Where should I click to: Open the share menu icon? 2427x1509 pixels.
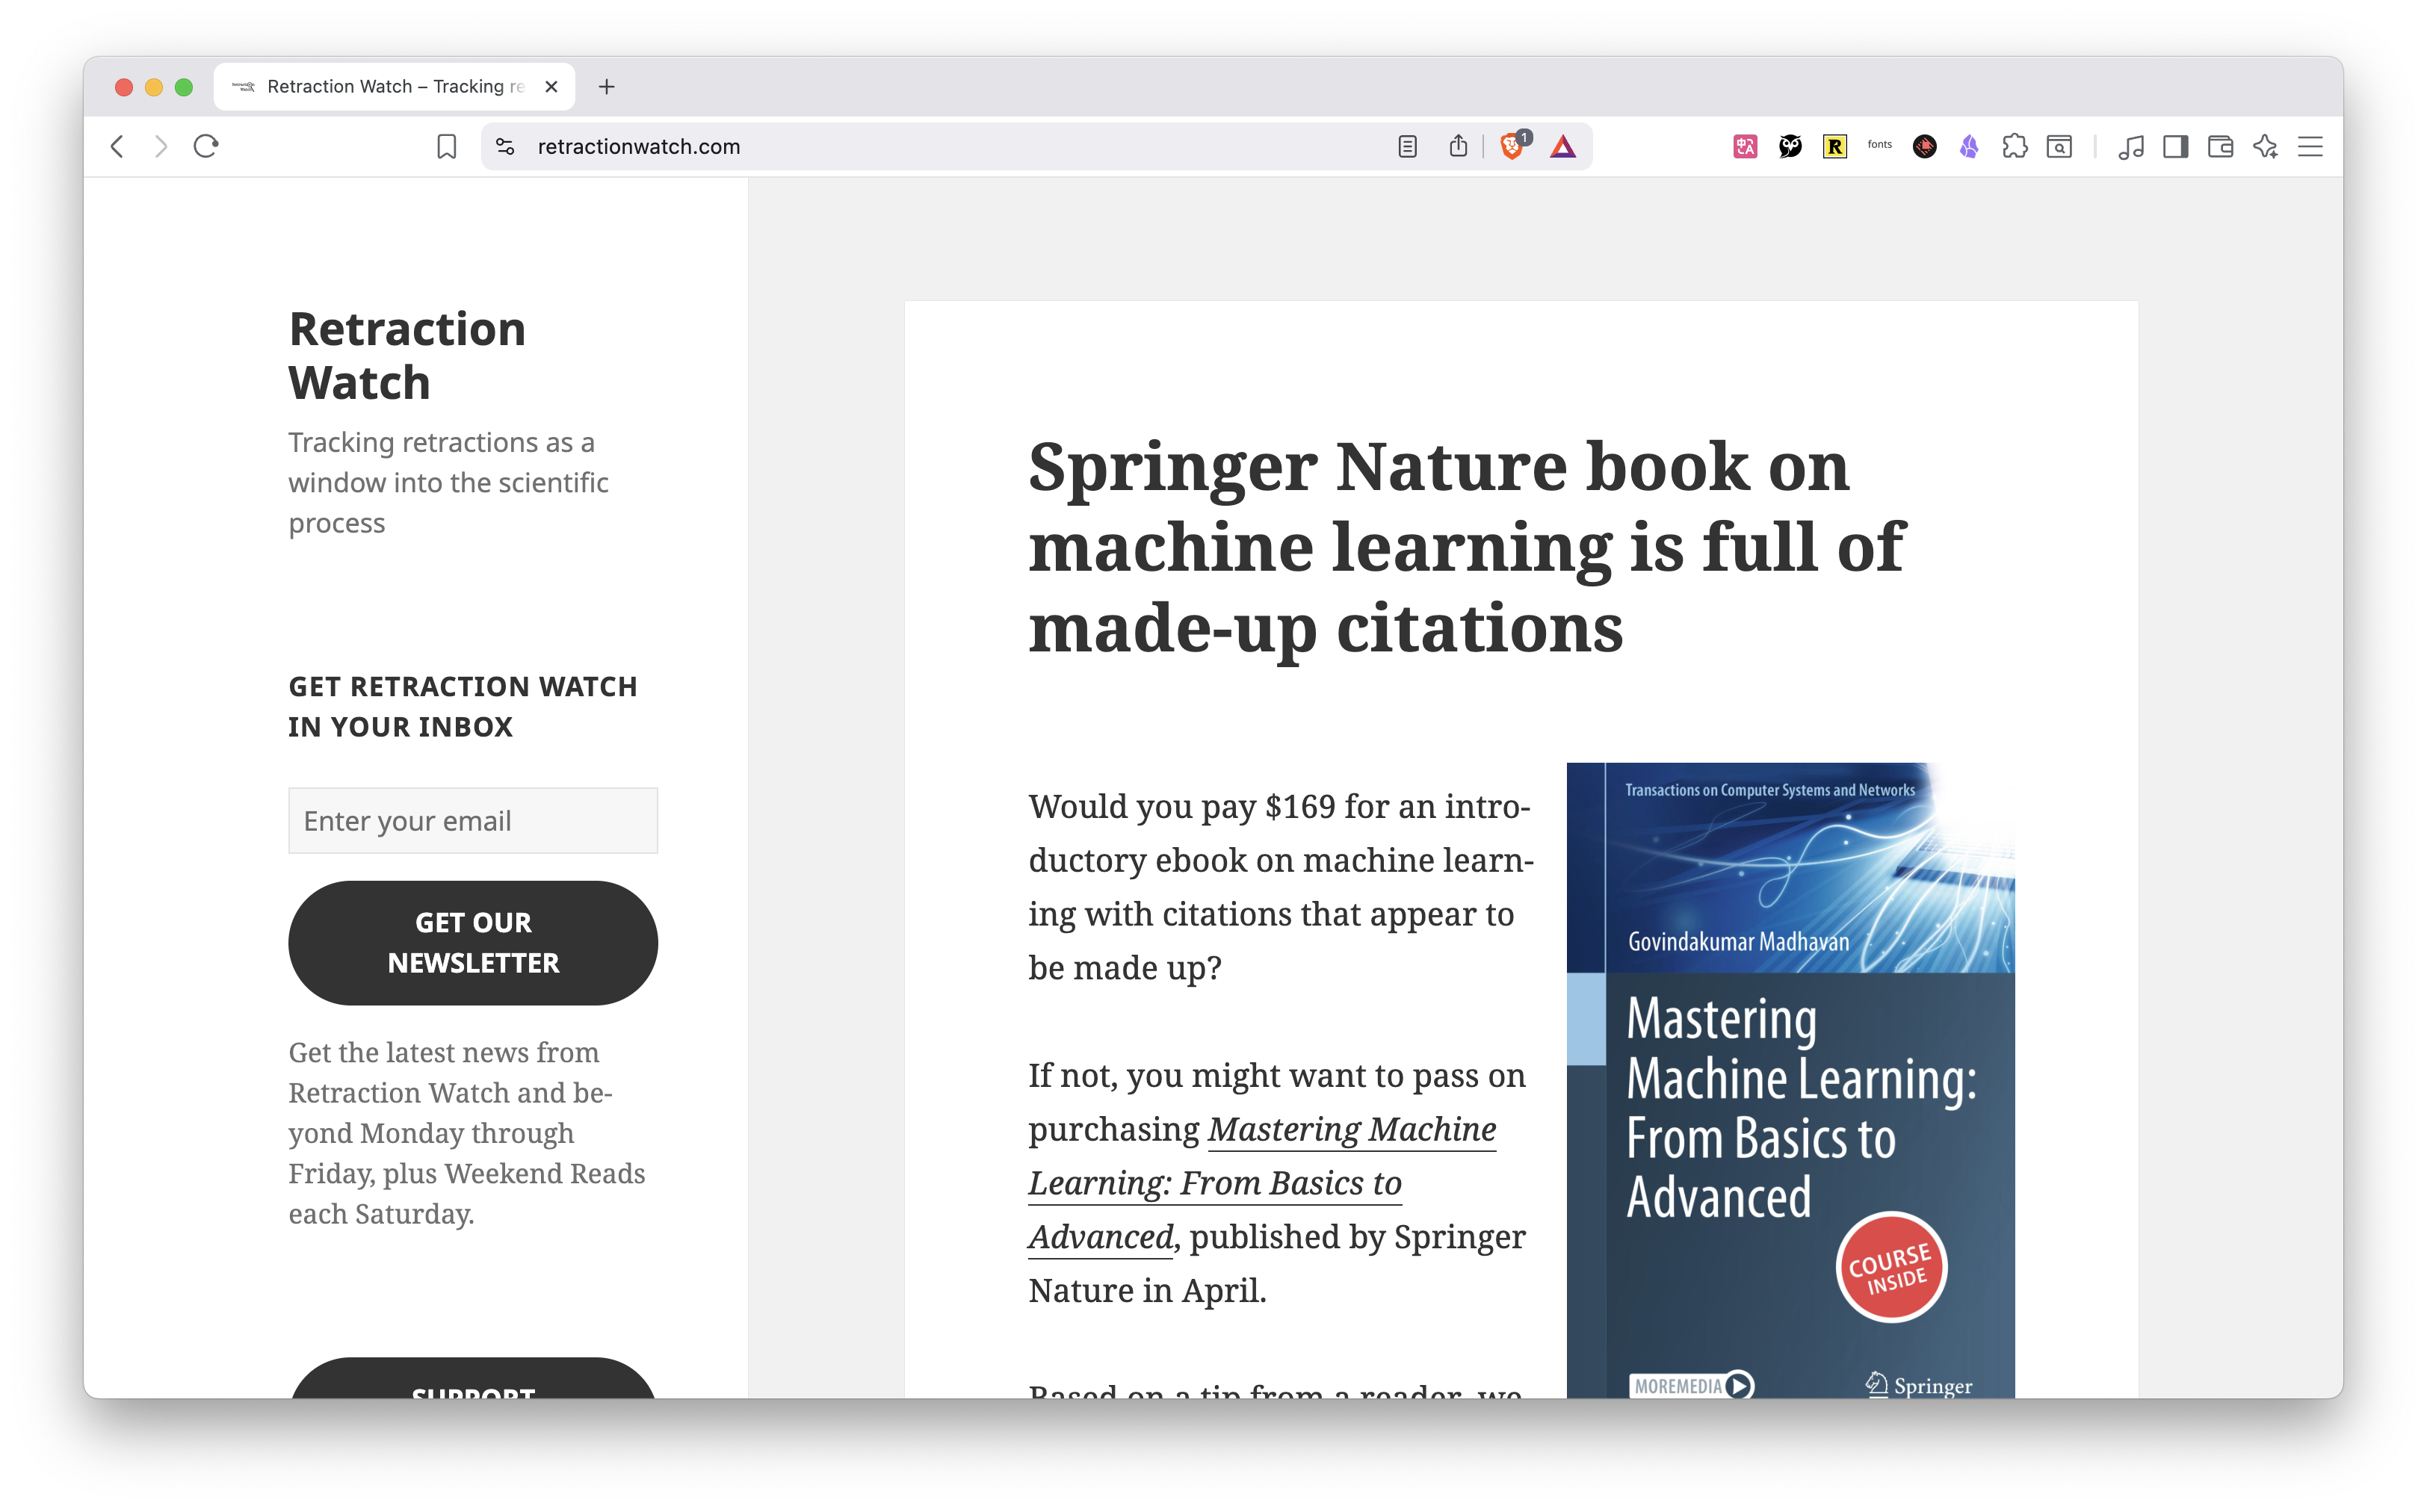click(1458, 146)
